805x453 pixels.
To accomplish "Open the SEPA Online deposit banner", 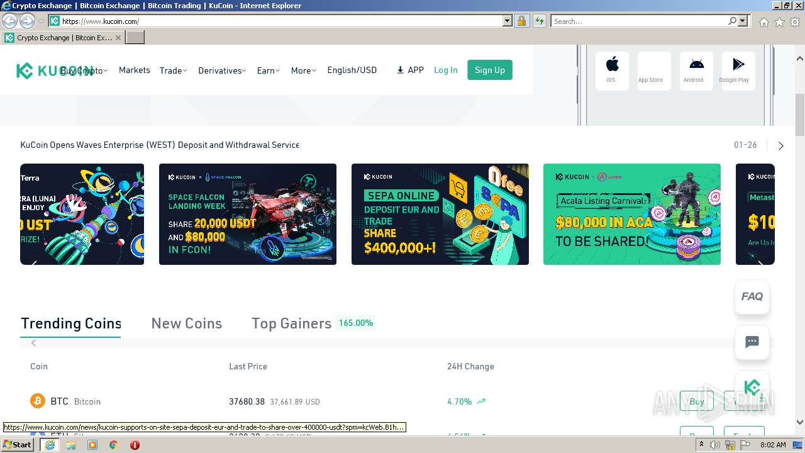I will click(x=440, y=215).
